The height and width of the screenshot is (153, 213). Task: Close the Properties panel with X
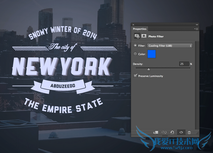point(133,24)
